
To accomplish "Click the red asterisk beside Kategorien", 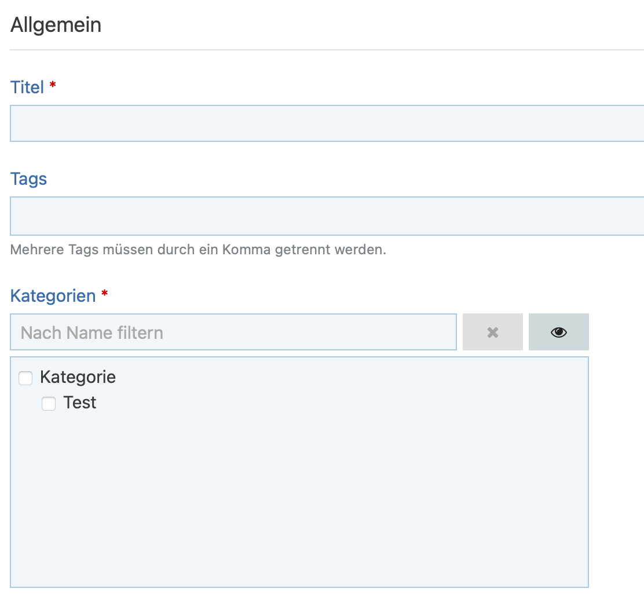I will (104, 294).
